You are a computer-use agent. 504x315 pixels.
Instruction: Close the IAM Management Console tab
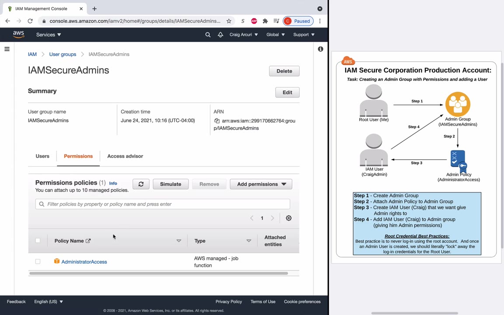click(x=81, y=9)
